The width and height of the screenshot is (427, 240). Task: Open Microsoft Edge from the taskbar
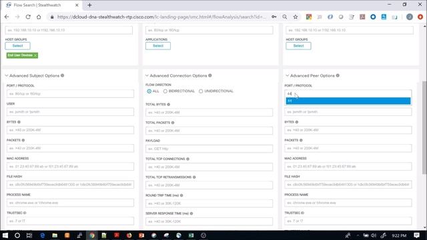[42, 235]
